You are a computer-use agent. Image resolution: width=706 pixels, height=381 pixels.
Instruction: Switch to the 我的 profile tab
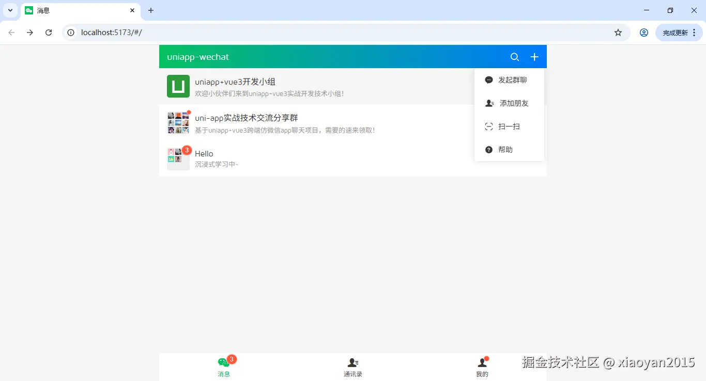(482, 367)
